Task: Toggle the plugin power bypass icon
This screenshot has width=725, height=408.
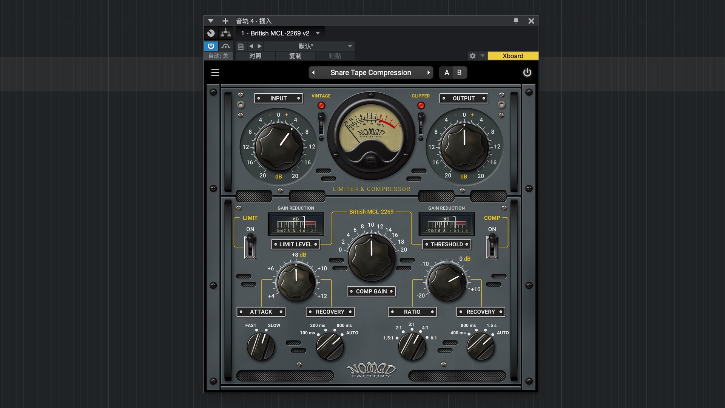Action: (x=527, y=73)
